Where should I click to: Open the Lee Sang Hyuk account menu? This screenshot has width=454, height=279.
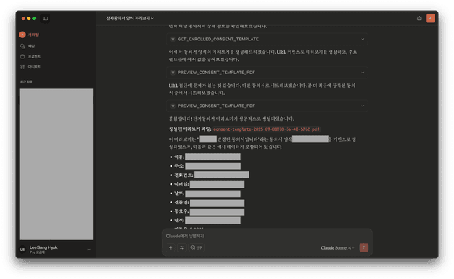(x=55, y=250)
